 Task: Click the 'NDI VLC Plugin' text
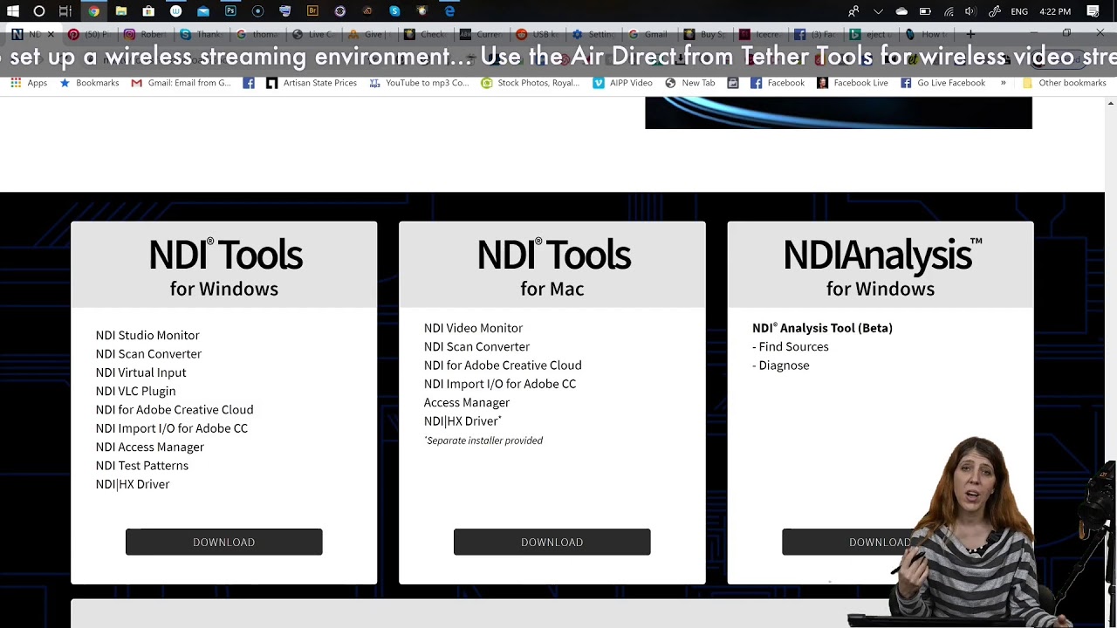[x=135, y=391]
